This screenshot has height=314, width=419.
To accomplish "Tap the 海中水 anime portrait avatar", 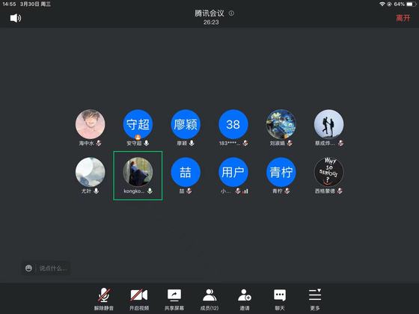I will click(x=90, y=124).
